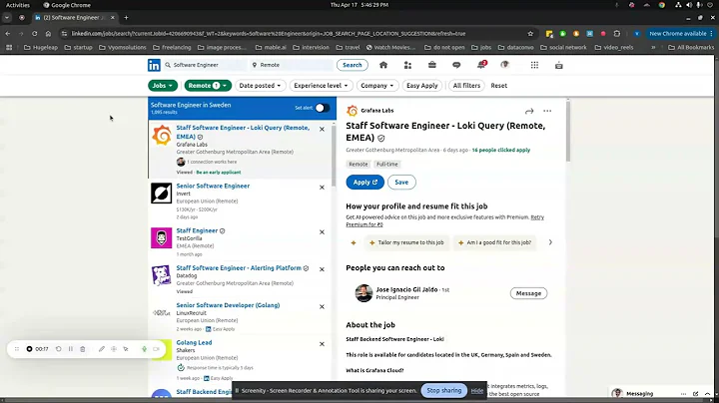
Task: Open All filters panel
Action: click(x=466, y=86)
